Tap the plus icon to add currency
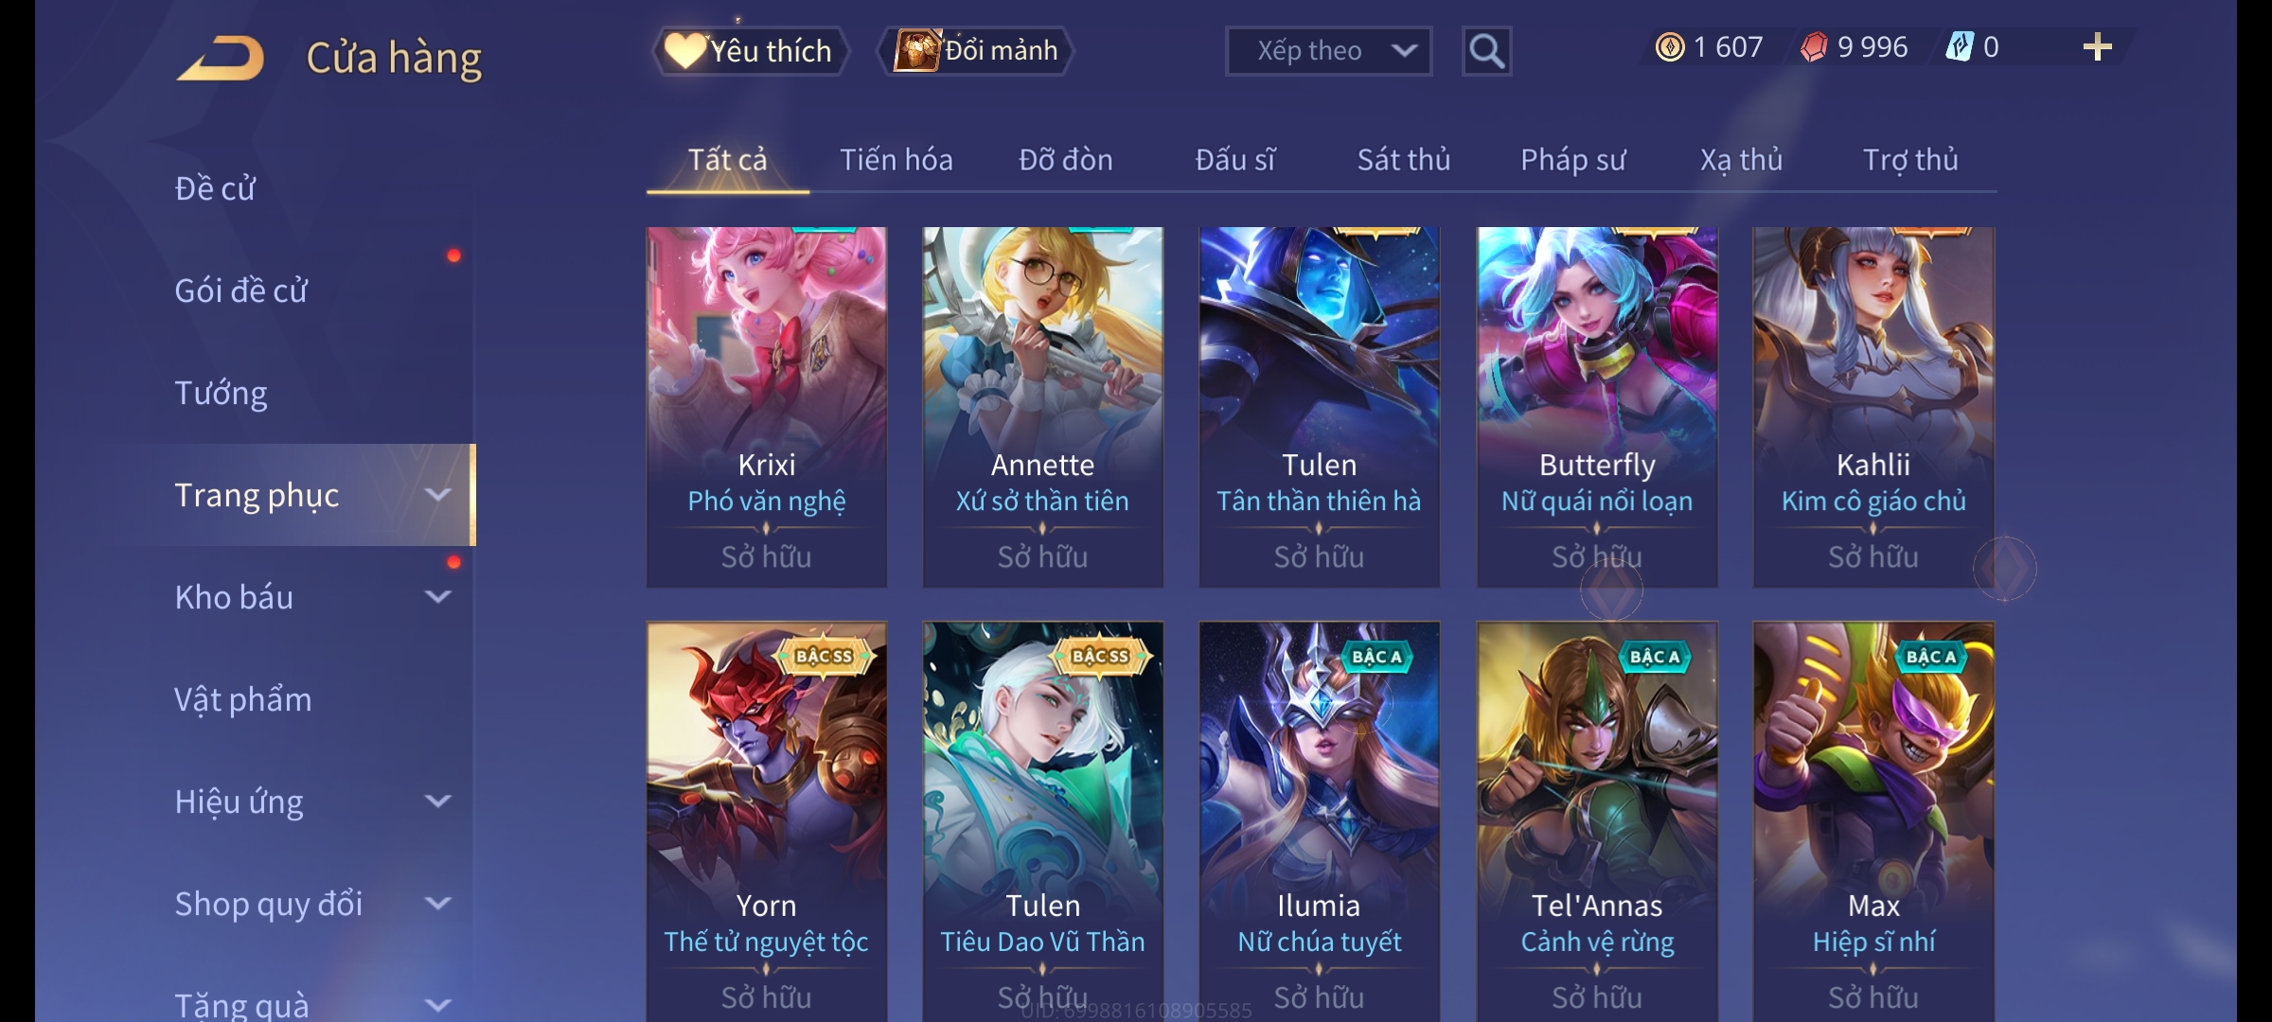2272x1022 pixels. (2098, 47)
